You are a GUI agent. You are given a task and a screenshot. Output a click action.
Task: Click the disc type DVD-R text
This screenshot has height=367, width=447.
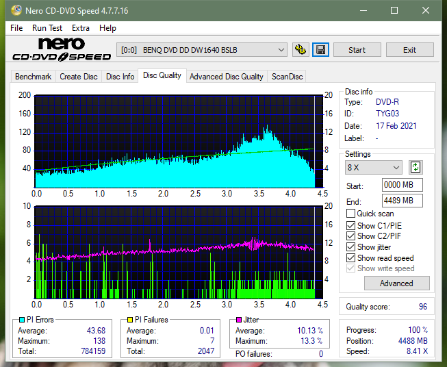tap(387, 102)
